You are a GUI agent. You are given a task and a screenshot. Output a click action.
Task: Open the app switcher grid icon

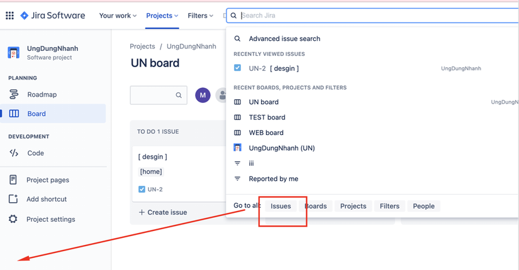pos(9,16)
